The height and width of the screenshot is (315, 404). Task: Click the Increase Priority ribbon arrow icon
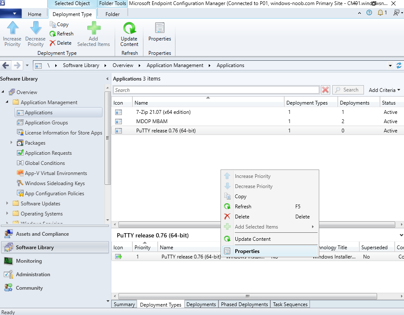pyautogui.click(x=12, y=27)
